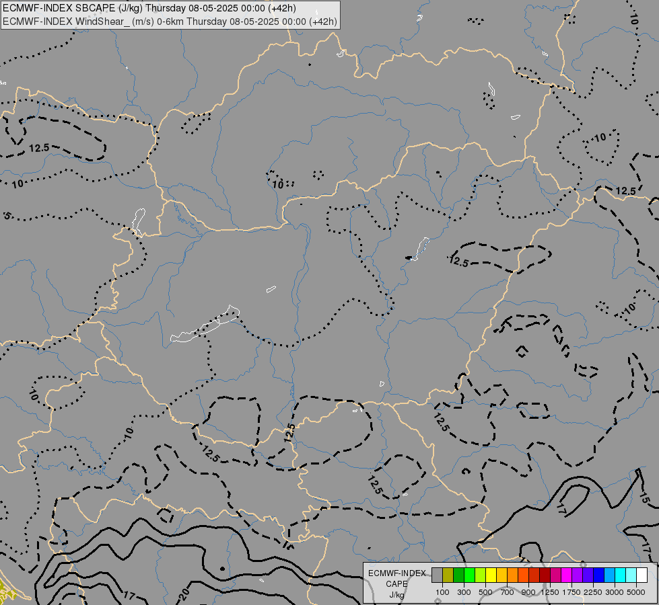Click the gray swatch in the CAPE legend
The height and width of the screenshot is (605, 659).
coord(437,575)
